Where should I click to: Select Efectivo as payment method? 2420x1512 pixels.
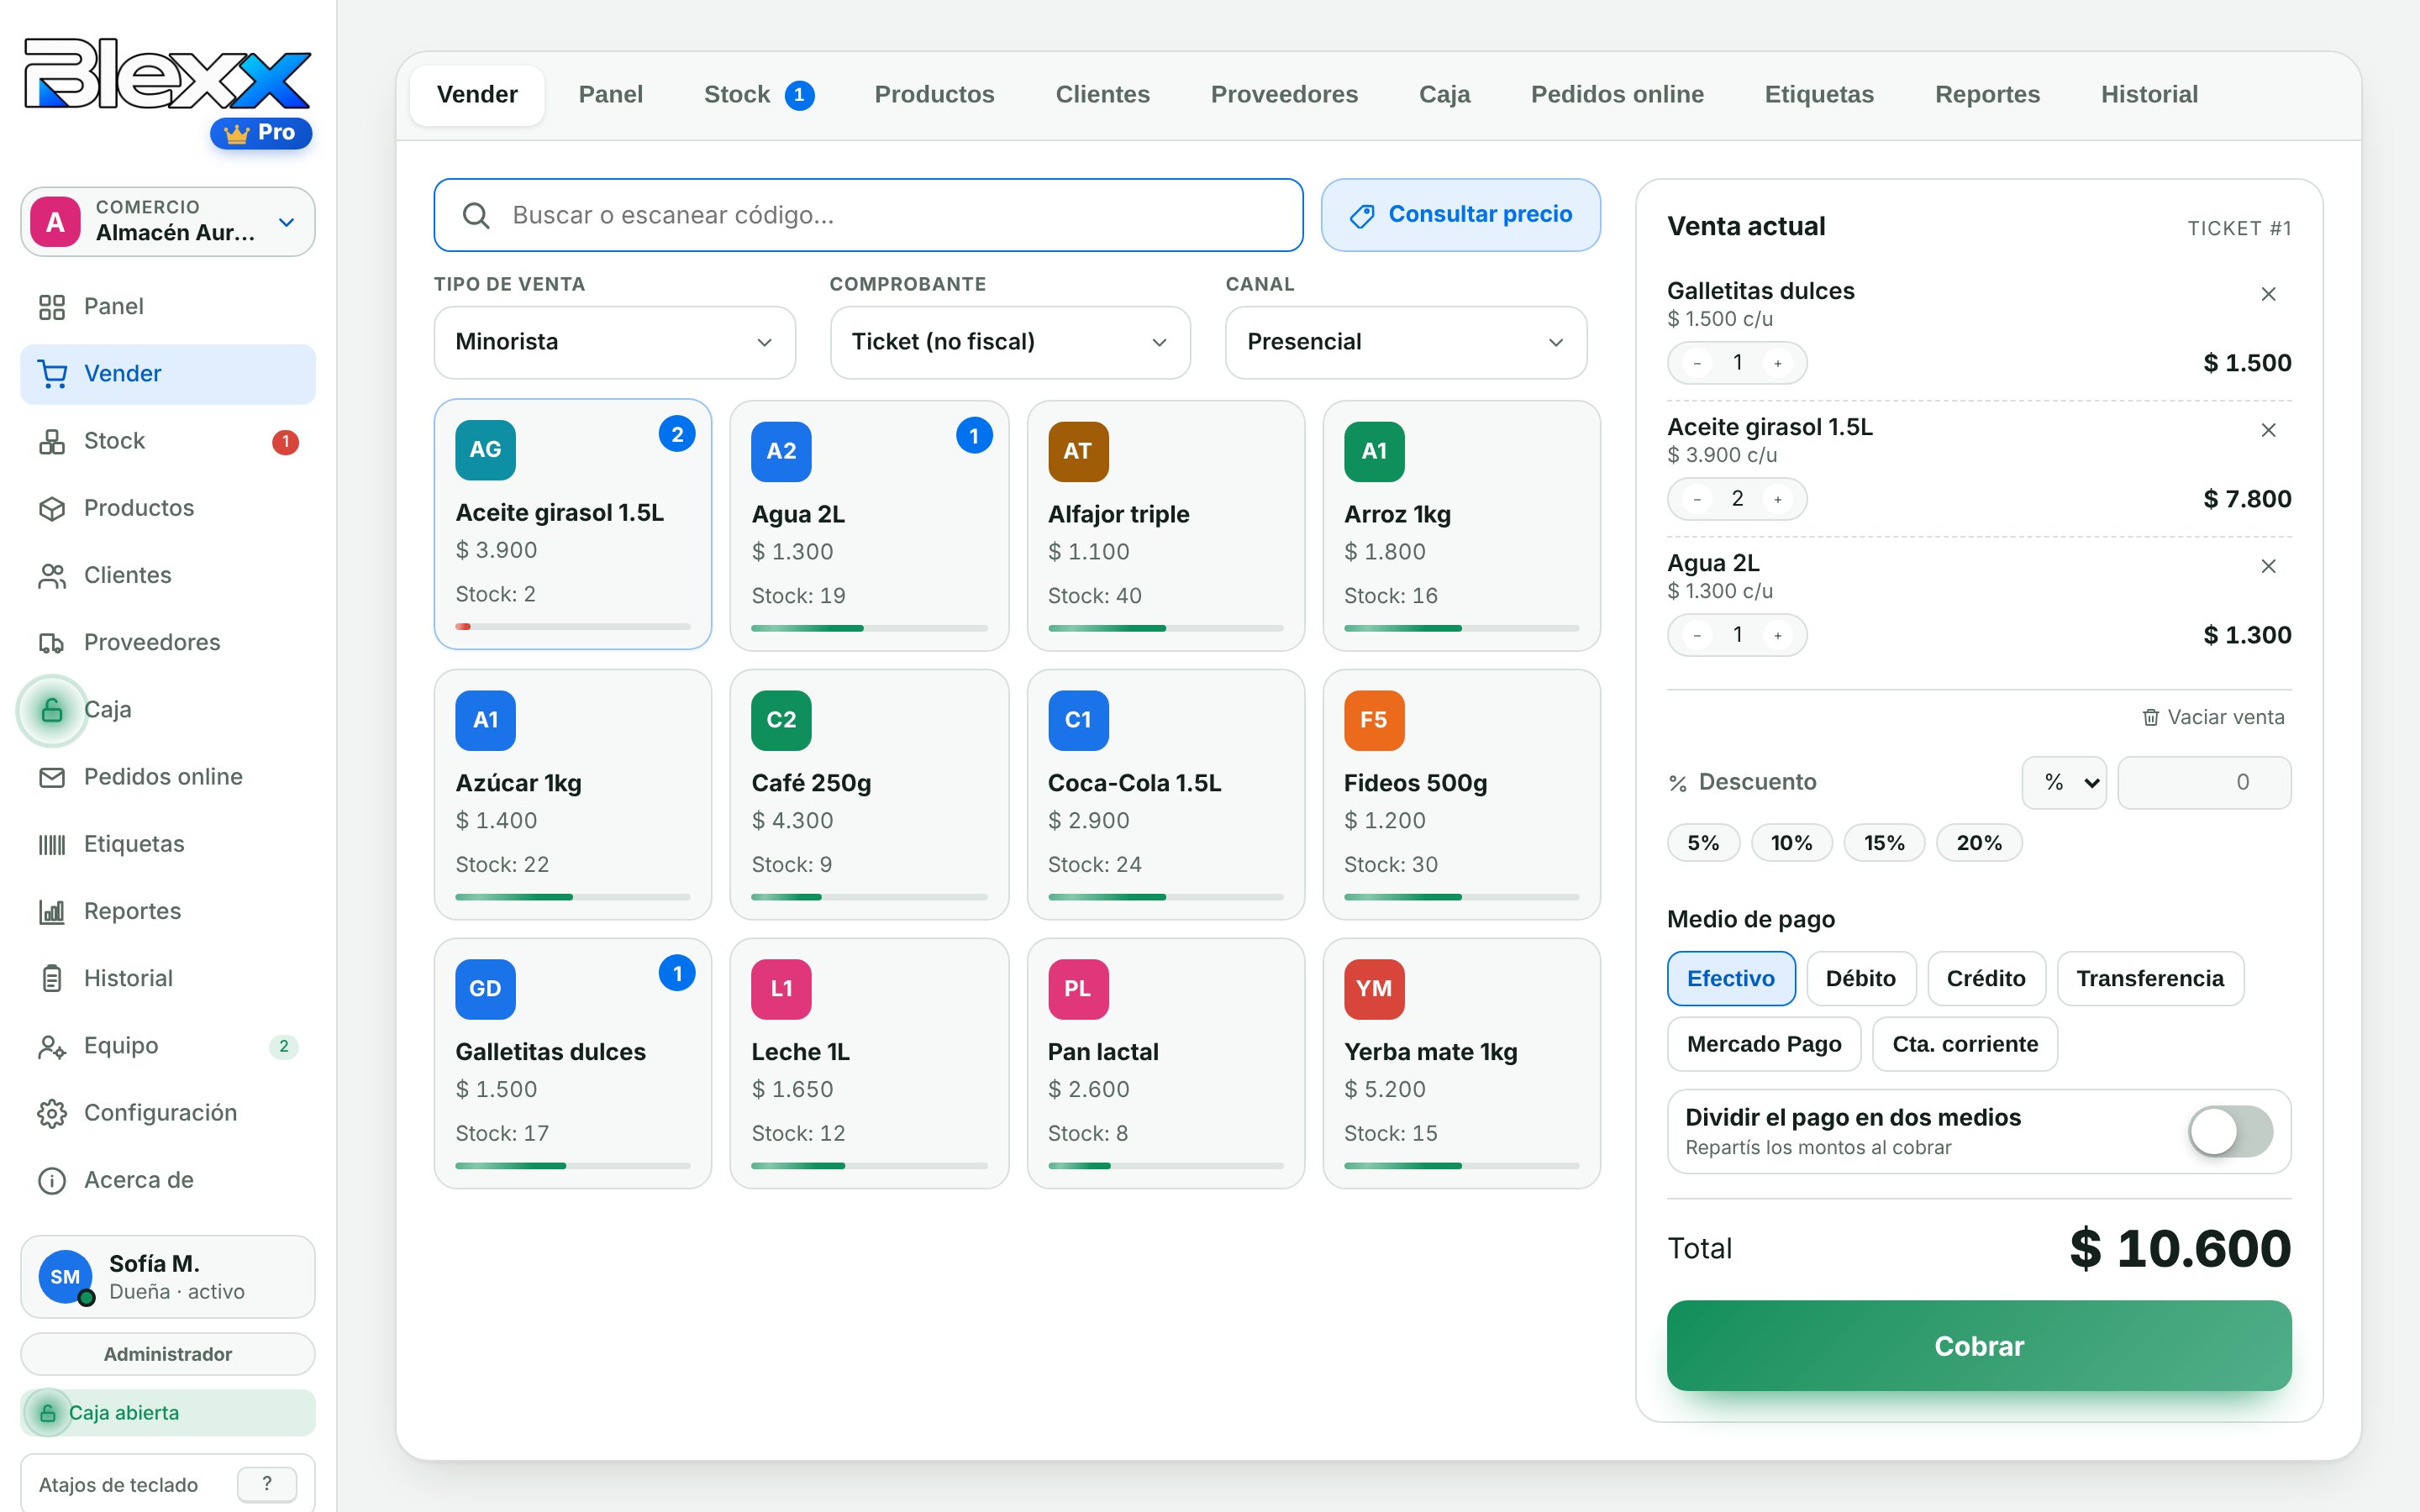point(1731,978)
